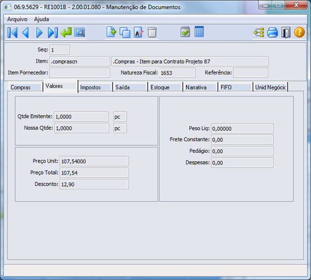Open the search magnifier icon
This screenshot has width=311, height=280.
pos(80,32)
